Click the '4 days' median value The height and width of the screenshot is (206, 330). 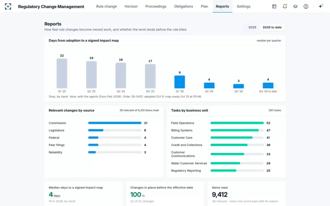[54, 195]
